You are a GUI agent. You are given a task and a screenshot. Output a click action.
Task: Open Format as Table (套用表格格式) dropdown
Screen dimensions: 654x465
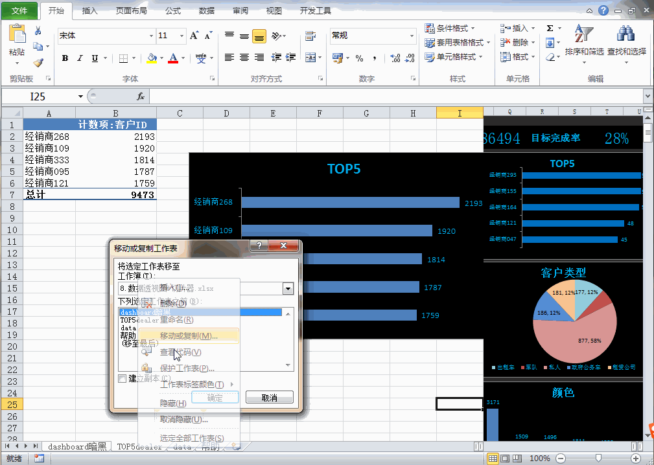pyautogui.click(x=457, y=43)
